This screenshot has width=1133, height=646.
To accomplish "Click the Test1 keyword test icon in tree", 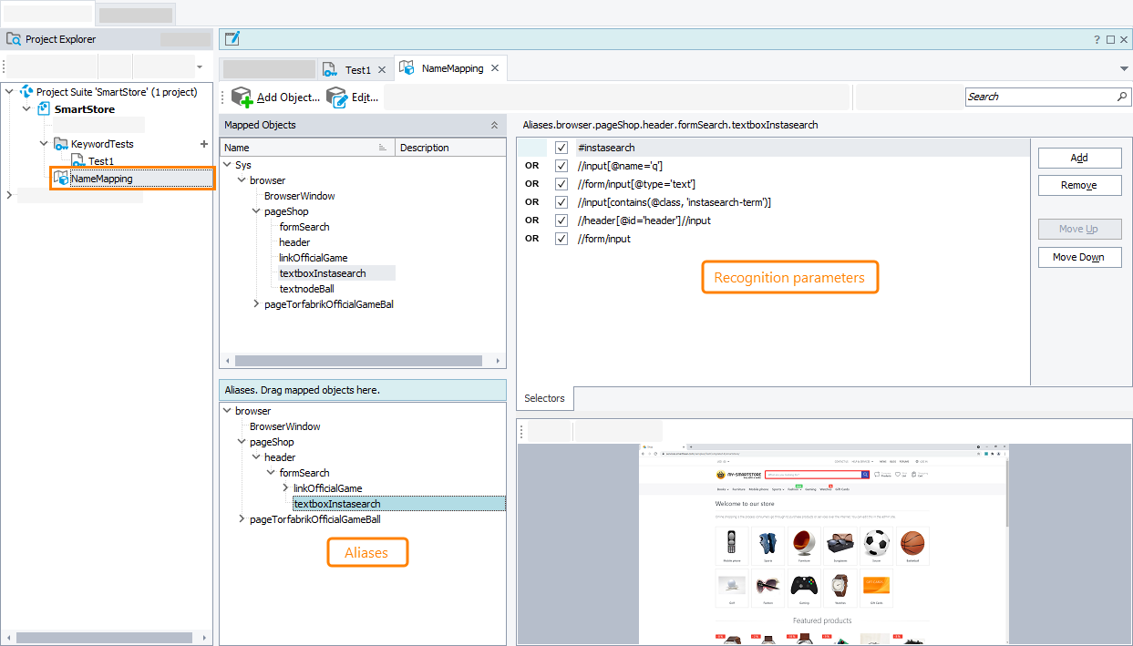I will tap(77, 161).
